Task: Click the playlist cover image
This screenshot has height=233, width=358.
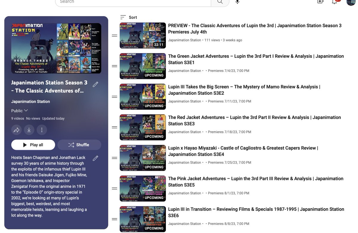Action: click(x=56, y=48)
